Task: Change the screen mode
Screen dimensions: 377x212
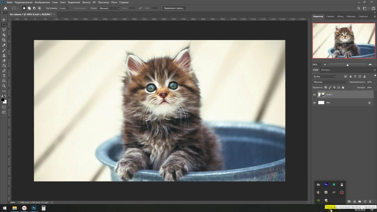Action: [x=4, y=112]
